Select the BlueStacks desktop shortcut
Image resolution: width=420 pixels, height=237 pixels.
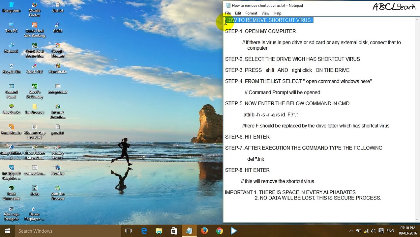coord(11,109)
